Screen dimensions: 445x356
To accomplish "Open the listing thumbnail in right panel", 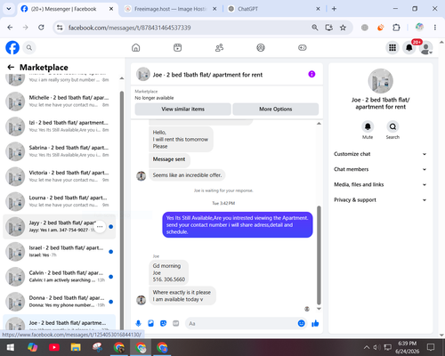I will tap(381, 81).
